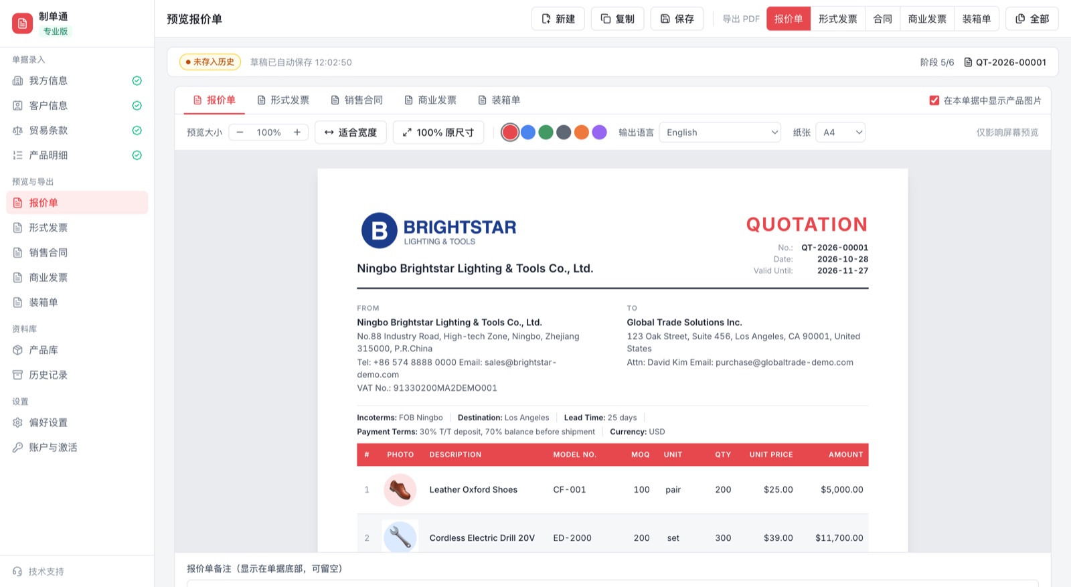
Task: Expand the 输出语言 English dropdown
Action: click(720, 133)
